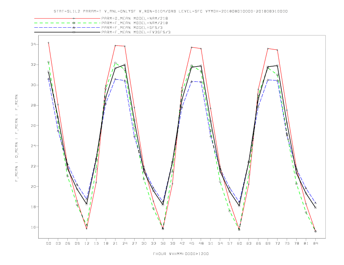Click the x-axis label FHOUR VHHMM:0000>1200

pyautogui.click(x=181, y=254)
